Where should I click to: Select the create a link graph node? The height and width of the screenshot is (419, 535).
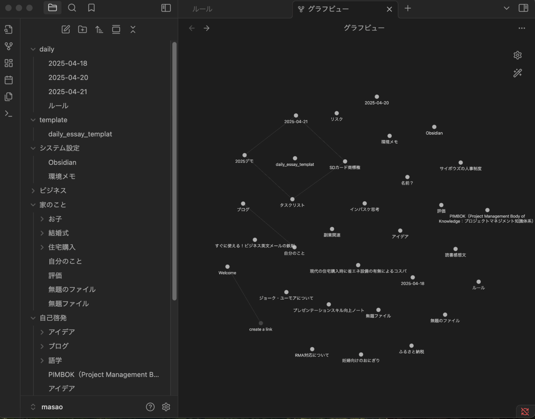pos(261,323)
